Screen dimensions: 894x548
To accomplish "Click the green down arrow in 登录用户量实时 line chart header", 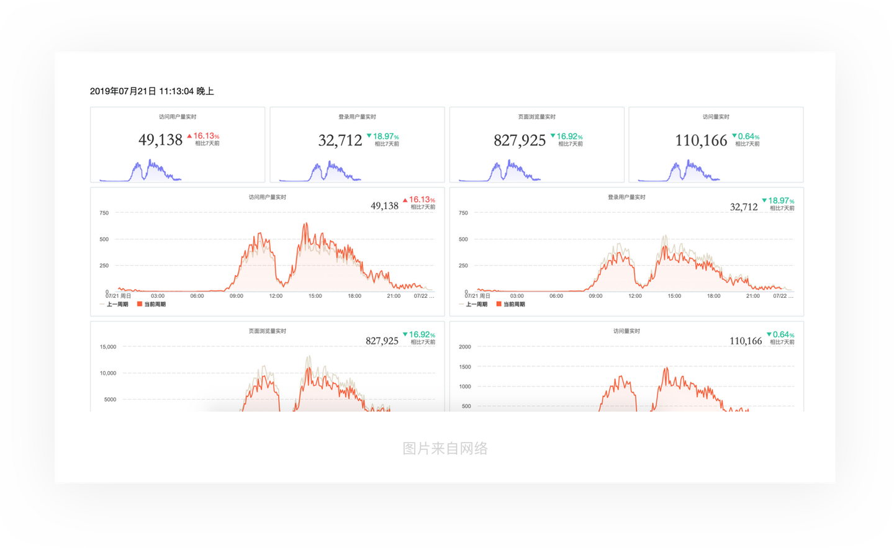I will (764, 200).
